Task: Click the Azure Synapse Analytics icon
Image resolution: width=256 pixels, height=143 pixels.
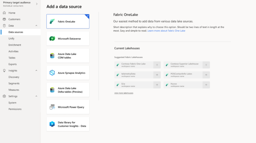Action: [52, 73]
